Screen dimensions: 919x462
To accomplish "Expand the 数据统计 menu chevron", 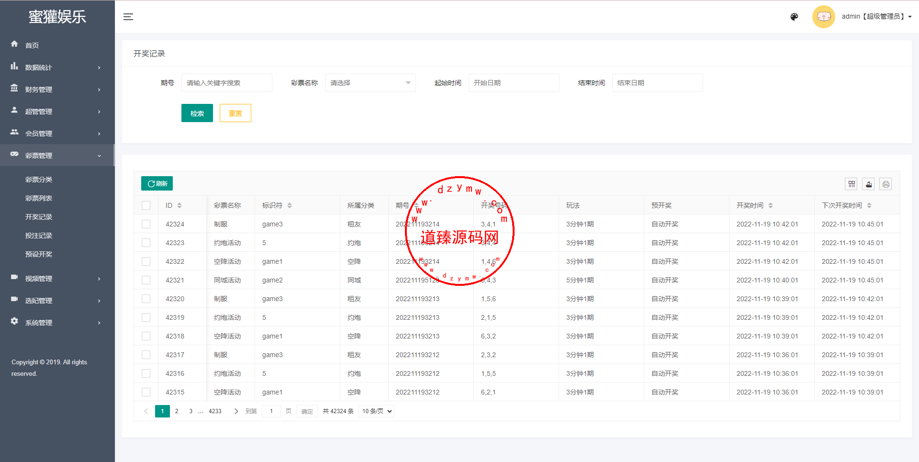I will tap(99, 68).
